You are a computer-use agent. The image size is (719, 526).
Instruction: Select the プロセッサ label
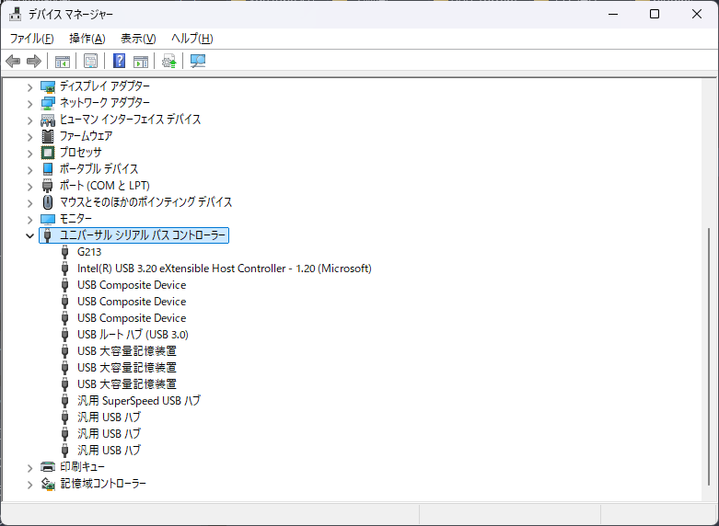pos(80,153)
